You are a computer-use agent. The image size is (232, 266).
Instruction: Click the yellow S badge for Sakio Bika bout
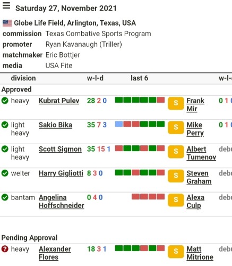176,128
